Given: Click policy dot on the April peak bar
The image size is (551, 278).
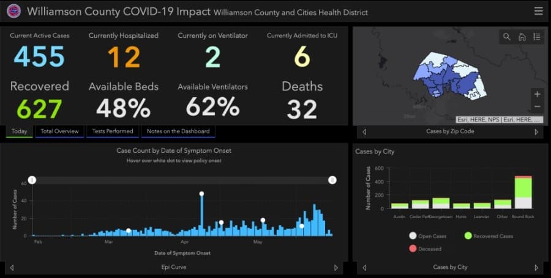Looking at the screenshot, I should (x=201, y=194).
